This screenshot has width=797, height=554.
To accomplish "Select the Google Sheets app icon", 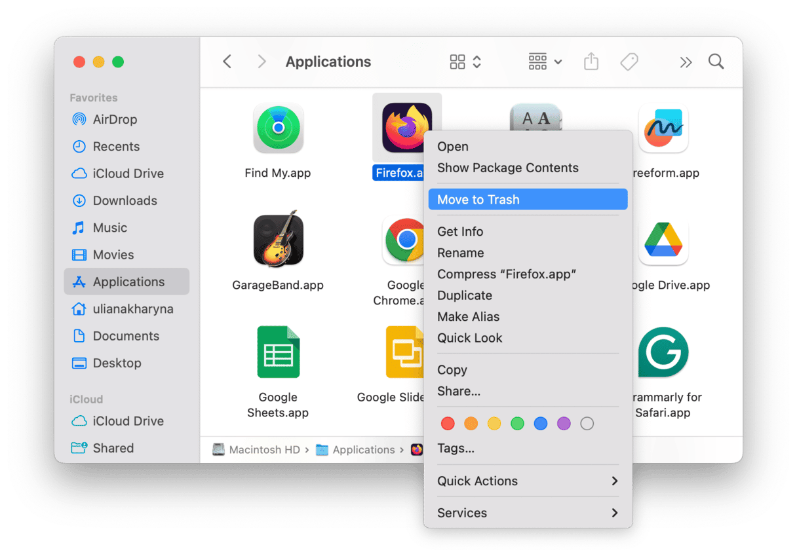I will (278, 352).
